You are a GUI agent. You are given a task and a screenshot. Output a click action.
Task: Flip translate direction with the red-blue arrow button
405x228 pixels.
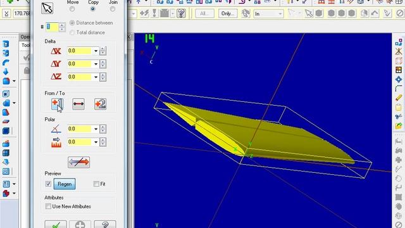click(78, 162)
